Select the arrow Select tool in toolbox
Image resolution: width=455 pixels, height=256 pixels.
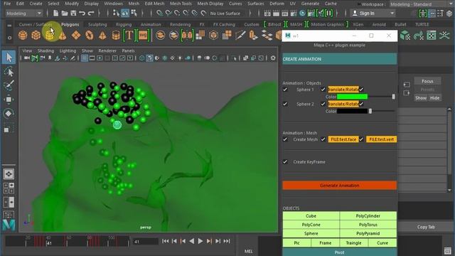point(9,57)
